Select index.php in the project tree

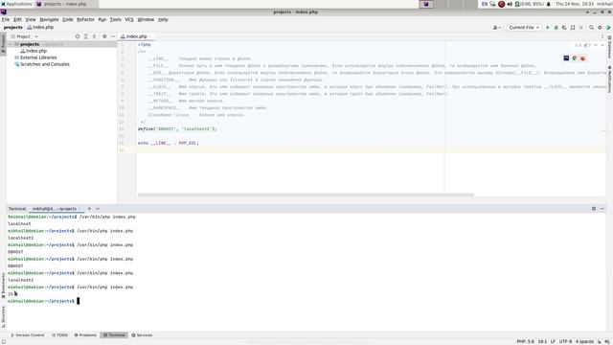[x=36, y=51]
